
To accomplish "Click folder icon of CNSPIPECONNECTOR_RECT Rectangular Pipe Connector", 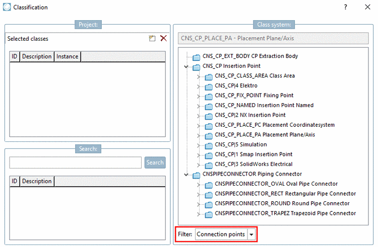I will [209, 195].
